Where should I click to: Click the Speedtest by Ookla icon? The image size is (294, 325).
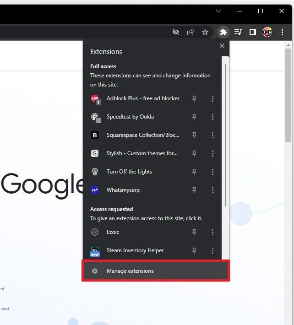pyautogui.click(x=96, y=118)
